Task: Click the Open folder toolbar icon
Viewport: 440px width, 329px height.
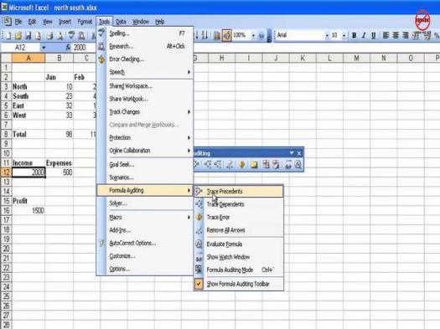Action: coord(18,36)
